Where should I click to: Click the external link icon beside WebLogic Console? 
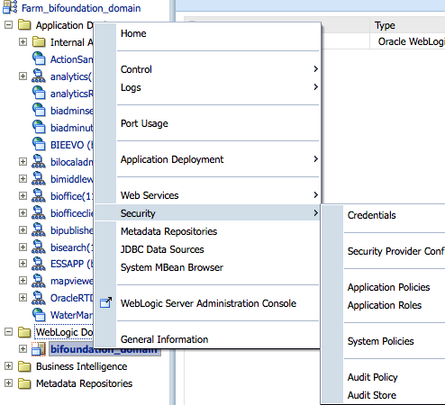pos(105,302)
